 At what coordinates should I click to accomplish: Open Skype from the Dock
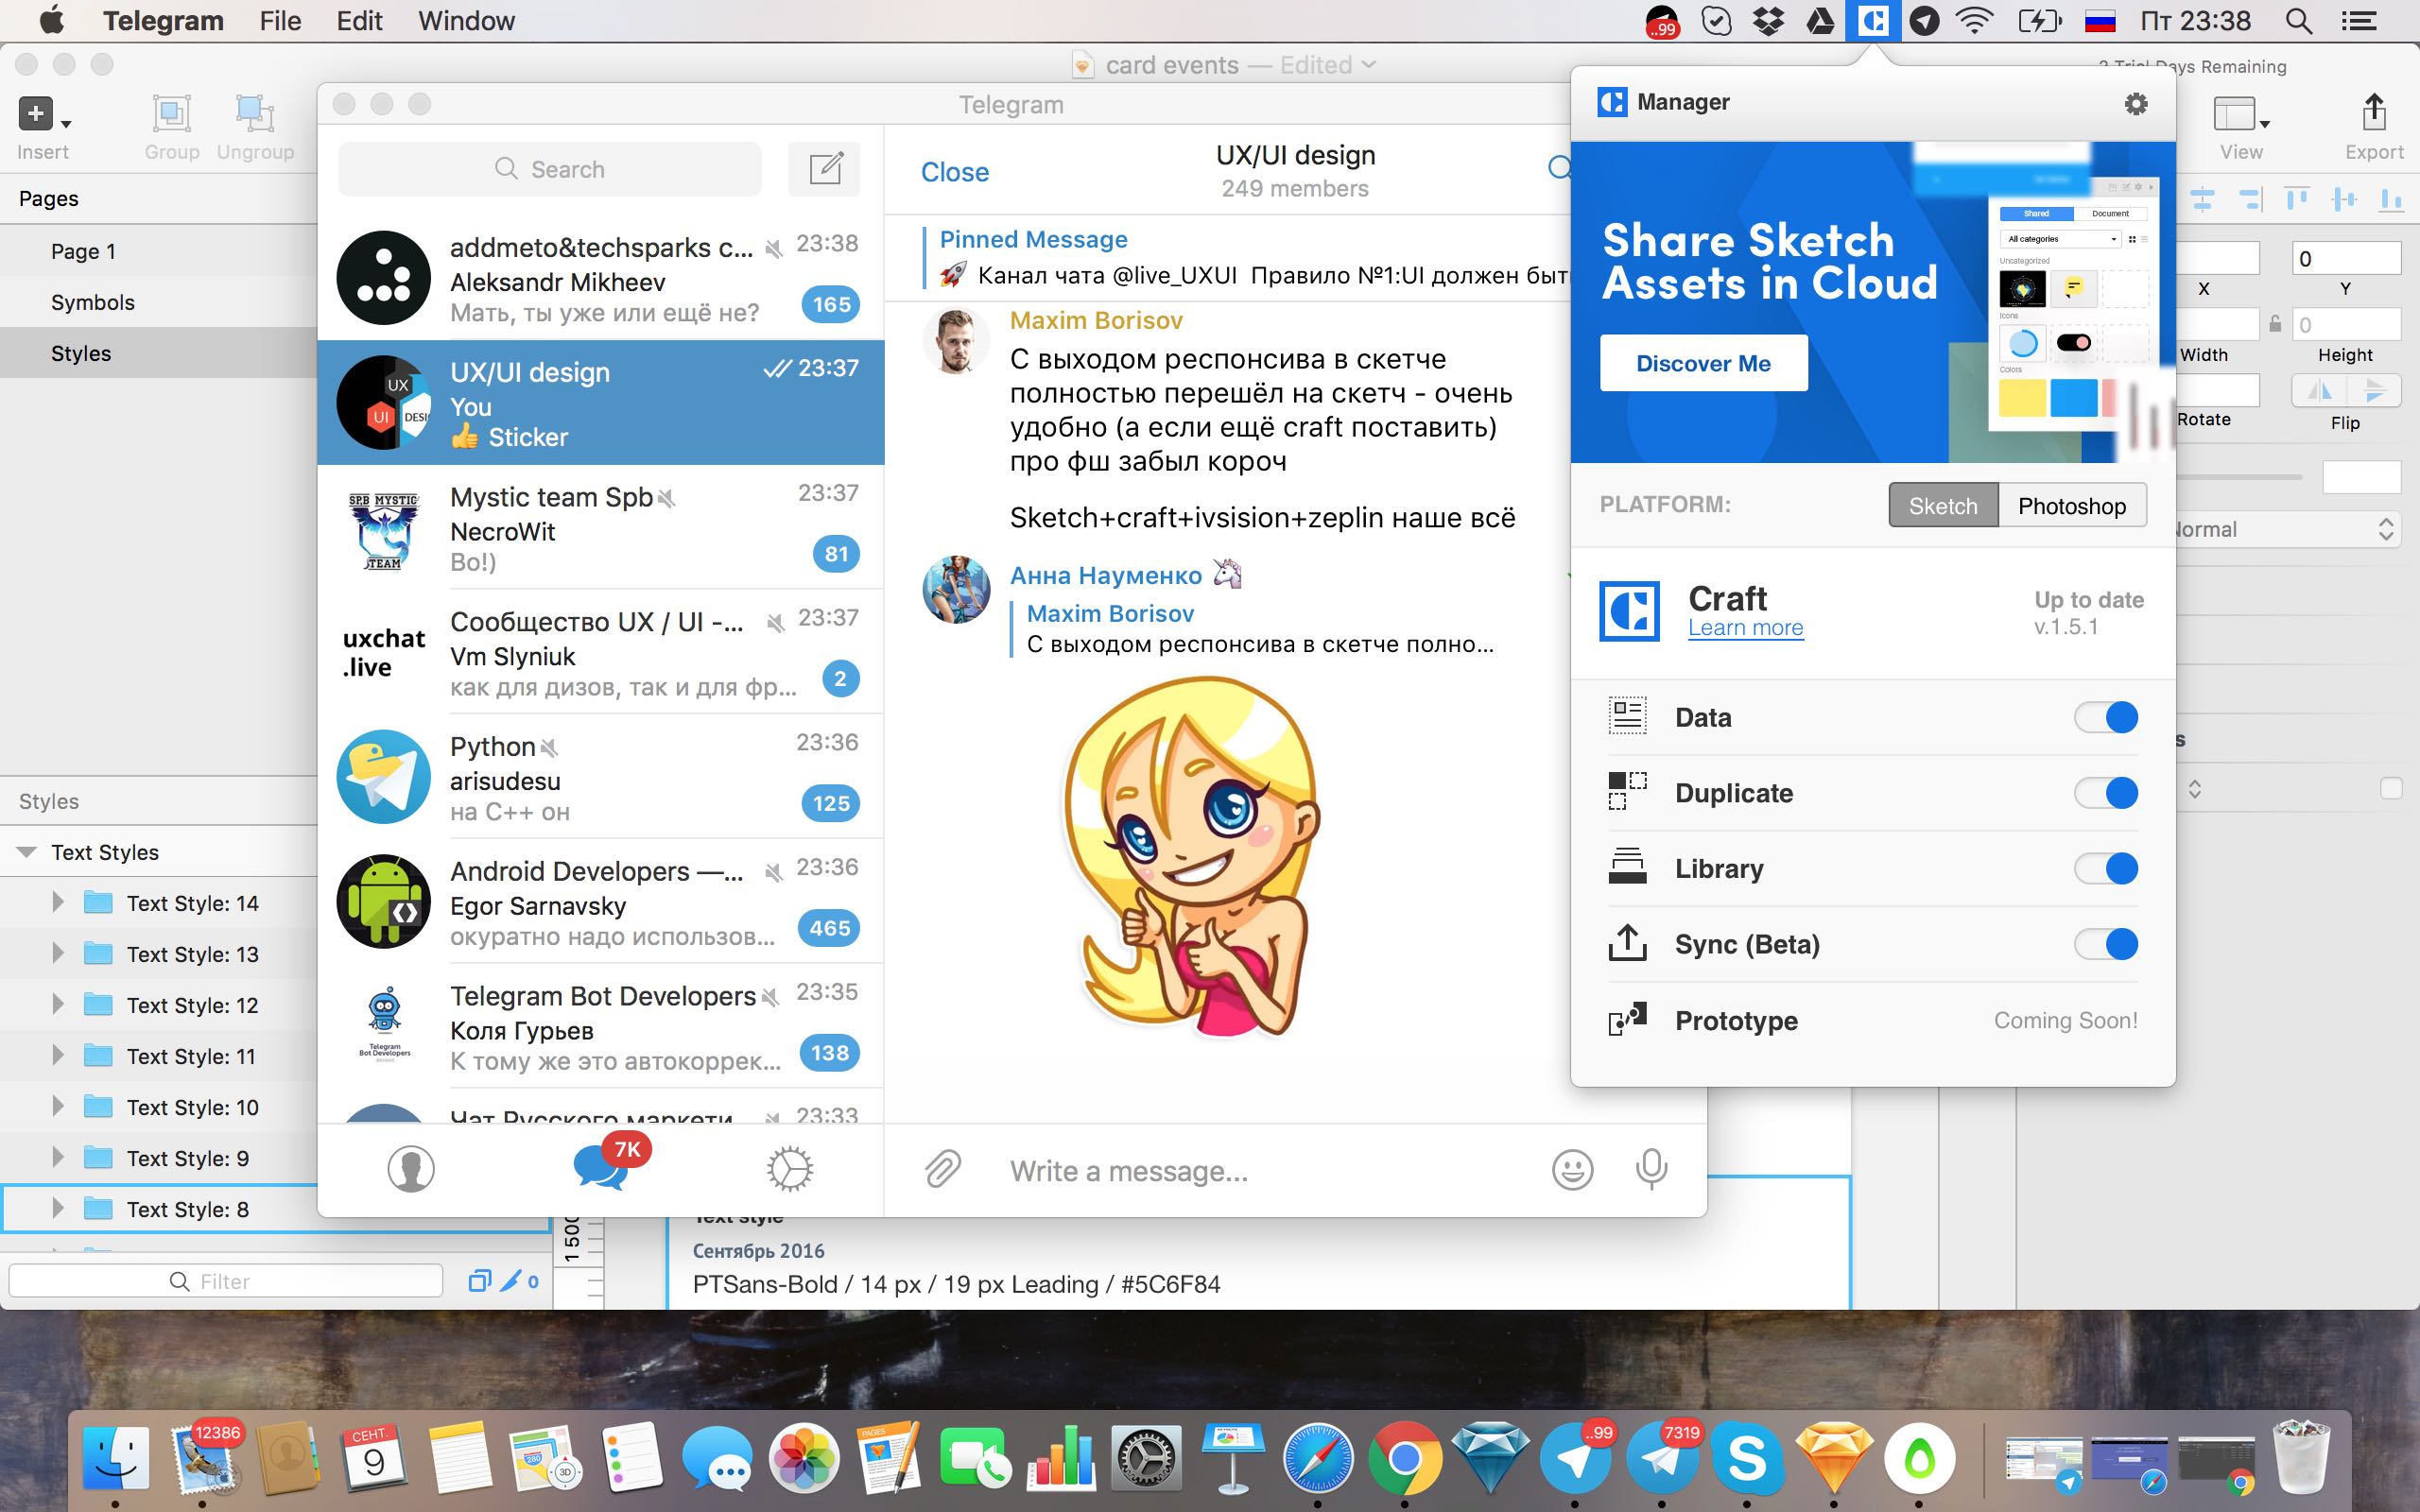[1747, 1458]
